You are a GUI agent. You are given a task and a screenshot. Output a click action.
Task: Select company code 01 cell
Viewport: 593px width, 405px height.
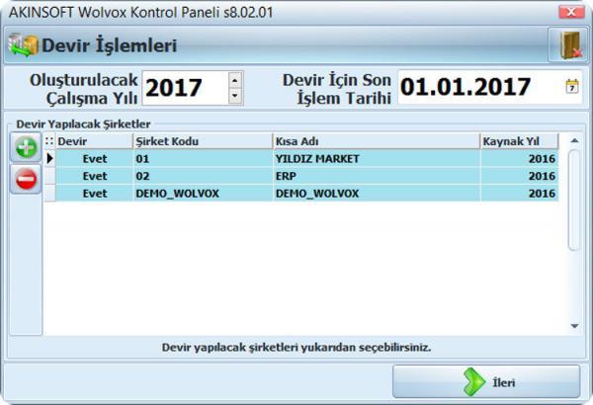pos(203,158)
